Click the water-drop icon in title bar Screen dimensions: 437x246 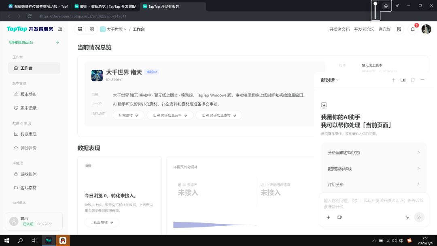coord(386,6)
